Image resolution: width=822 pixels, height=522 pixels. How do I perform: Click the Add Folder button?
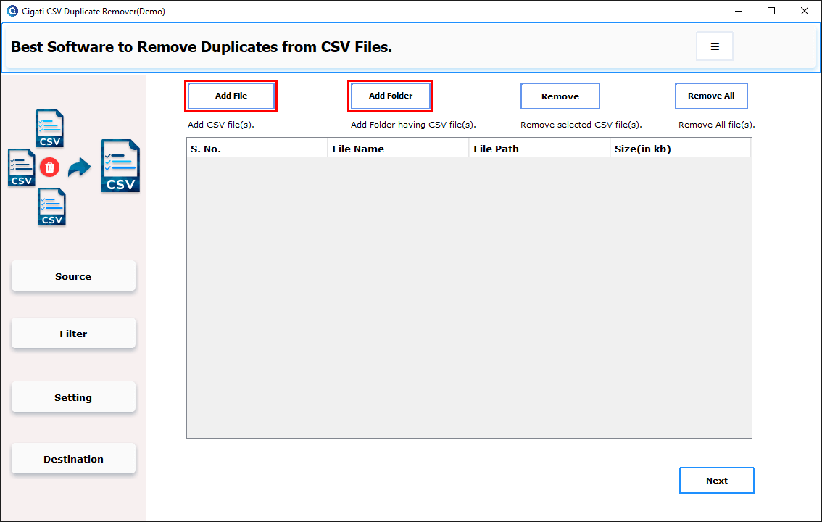tap(391, 96)
